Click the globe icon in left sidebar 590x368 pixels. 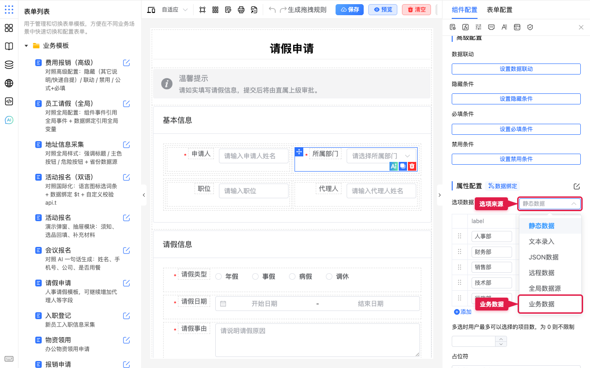9,83
